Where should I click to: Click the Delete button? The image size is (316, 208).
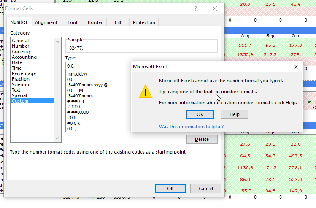coord(202,139)
